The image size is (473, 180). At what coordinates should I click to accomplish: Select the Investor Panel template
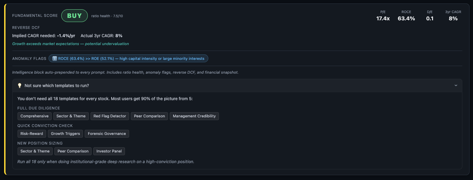109,151
